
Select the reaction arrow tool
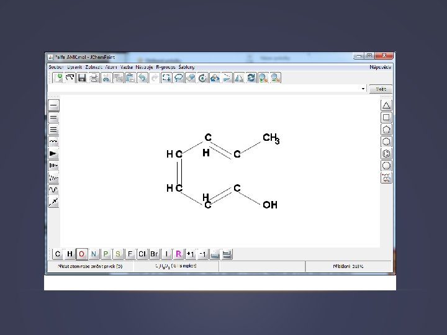[53, 202]
